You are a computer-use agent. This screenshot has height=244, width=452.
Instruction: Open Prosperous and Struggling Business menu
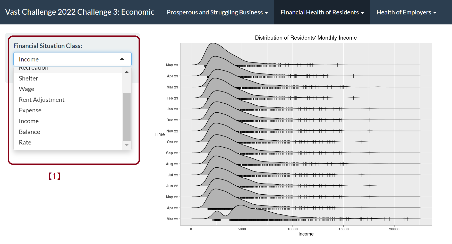pyautogui.click(x=217, y=12)
